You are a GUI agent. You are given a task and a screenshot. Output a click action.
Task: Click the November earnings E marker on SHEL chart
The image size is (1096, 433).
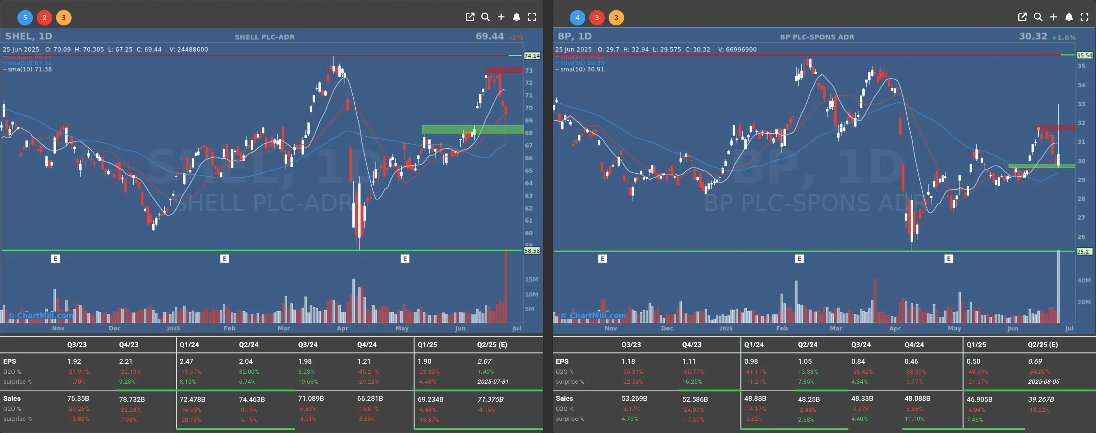point(55,259)
